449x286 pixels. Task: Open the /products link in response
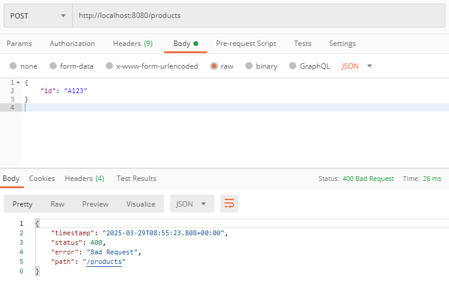pos(104,262)
